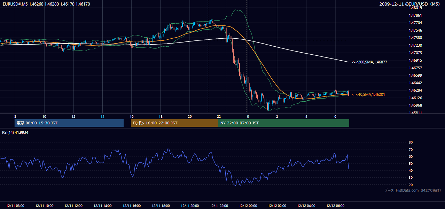The width and height of the screenshot is (445, 209).
Task: Click RSI scale value 50
Action: 411,163
